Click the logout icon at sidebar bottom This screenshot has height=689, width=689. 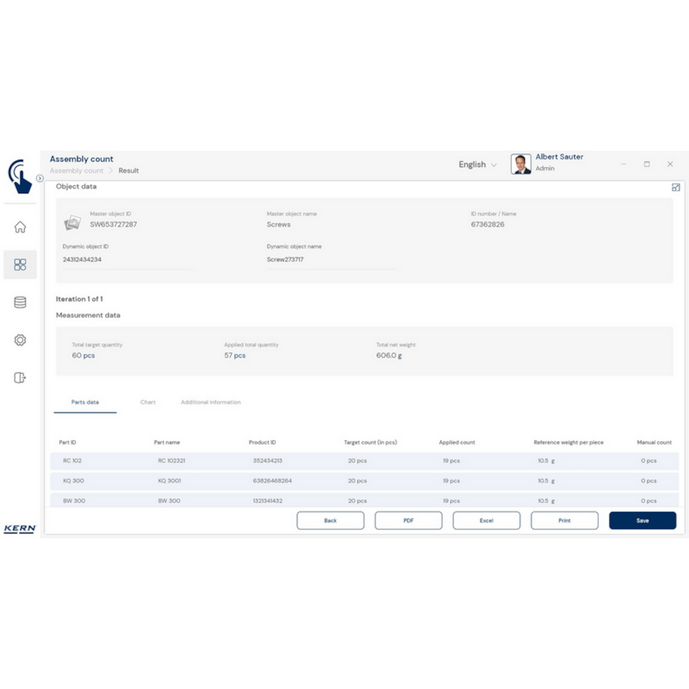pos(20,377)
